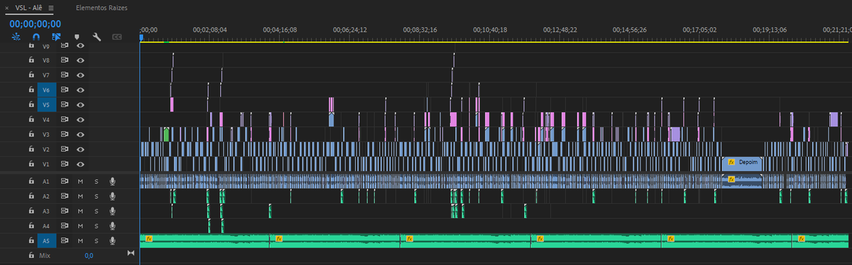
Task: Target track A1 by its label
Action: click(47, 181)
